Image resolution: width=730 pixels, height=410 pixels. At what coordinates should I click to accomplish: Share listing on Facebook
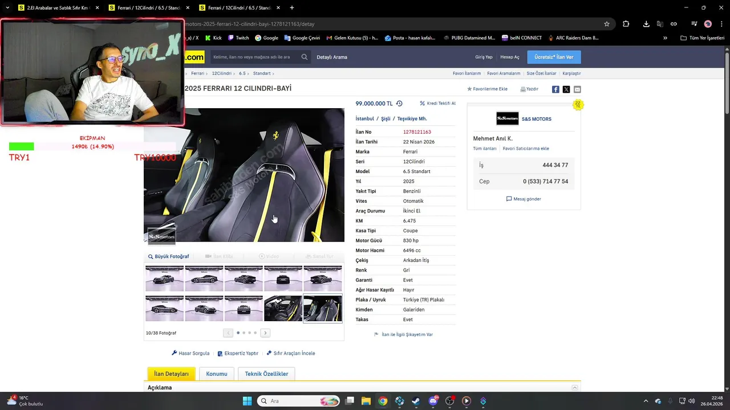coord(555,89)
